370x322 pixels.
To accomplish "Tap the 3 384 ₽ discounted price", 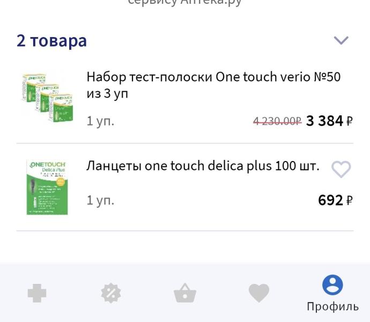I will [324, 121].
